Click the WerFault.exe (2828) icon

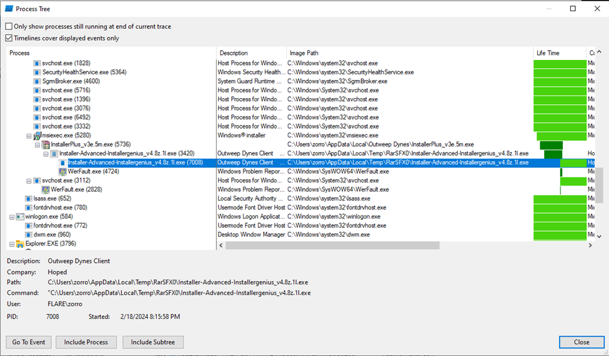[x=46, y=189]
